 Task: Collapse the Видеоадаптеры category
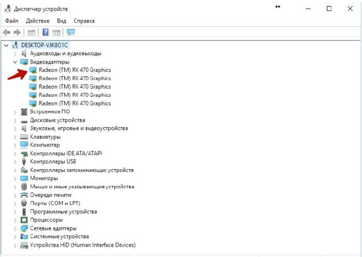(15, 62)
